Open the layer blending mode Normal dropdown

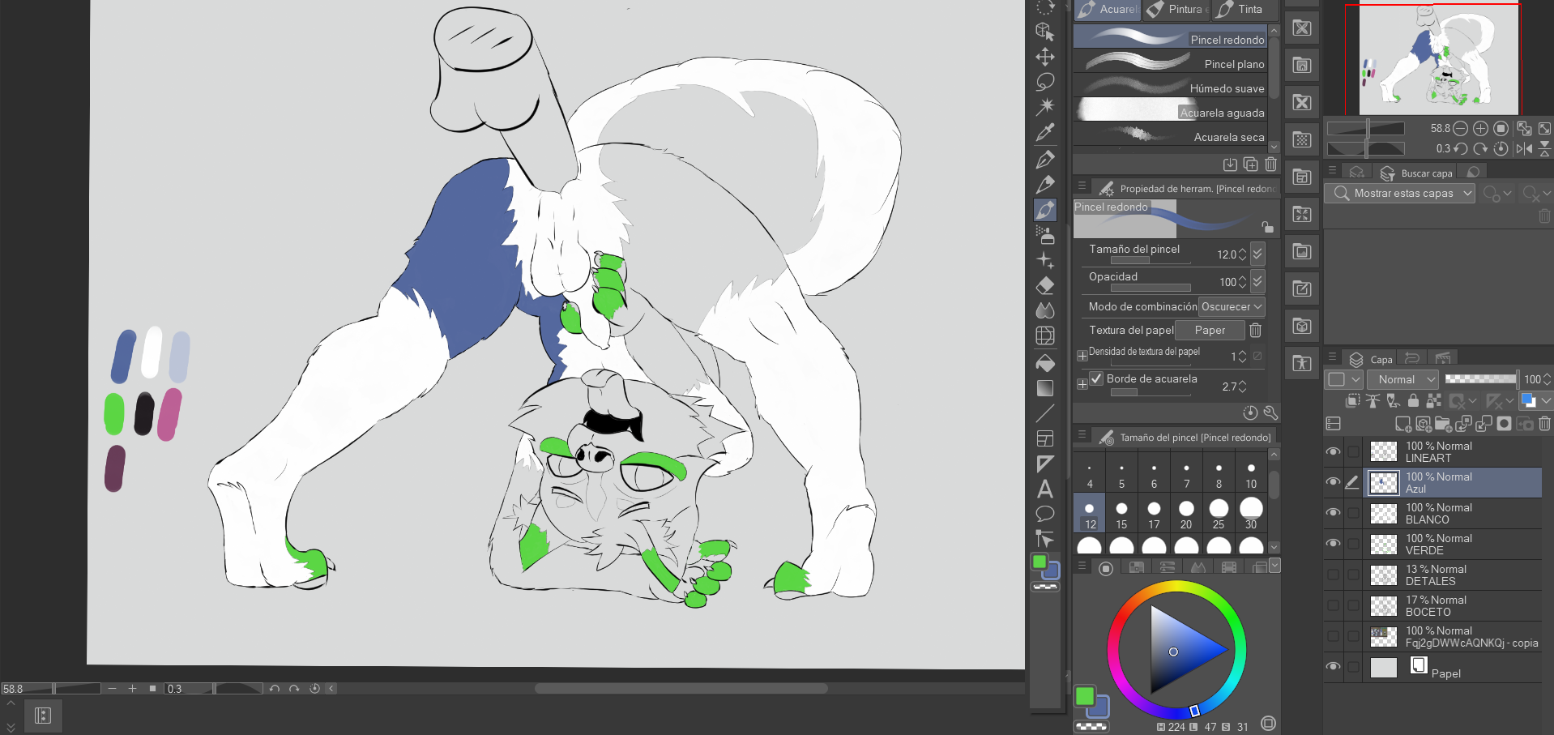(1402, 379)
